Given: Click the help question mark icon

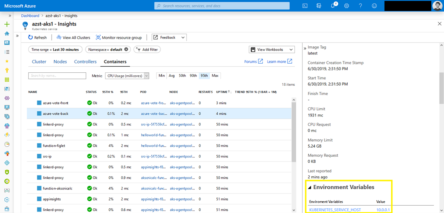Looking at the screenshot, I should 360,6.
